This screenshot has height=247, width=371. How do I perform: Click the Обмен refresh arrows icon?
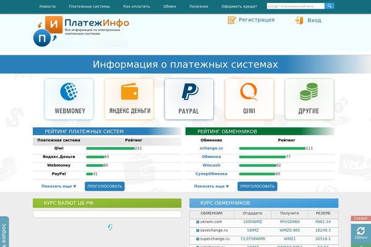coord(361,231)
